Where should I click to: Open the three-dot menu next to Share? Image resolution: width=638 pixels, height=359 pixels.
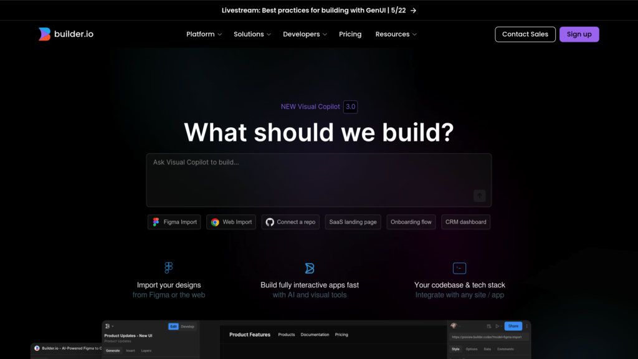tap(526, 326)
